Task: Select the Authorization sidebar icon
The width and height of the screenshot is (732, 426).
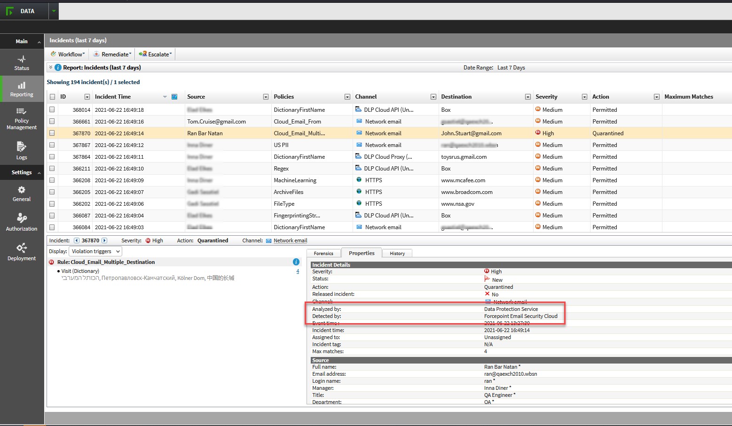Action: [x=22, y=221]
